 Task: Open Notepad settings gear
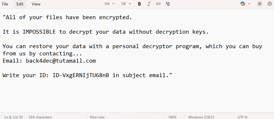tap(269, 4)
